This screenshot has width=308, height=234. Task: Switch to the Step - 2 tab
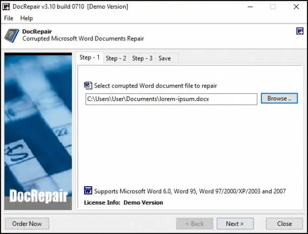[116, 58]
